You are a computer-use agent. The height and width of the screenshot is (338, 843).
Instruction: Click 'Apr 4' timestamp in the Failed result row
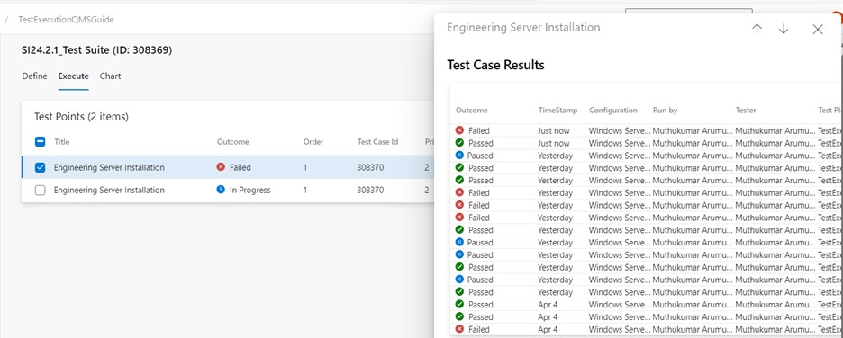click(x=548, y=329)
